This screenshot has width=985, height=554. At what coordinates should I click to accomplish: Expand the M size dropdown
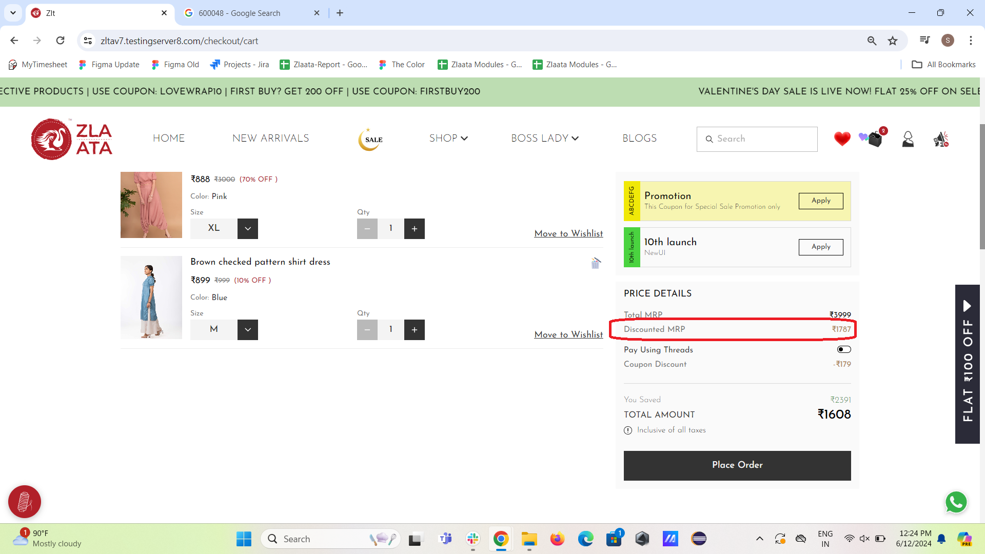(247, 330)
